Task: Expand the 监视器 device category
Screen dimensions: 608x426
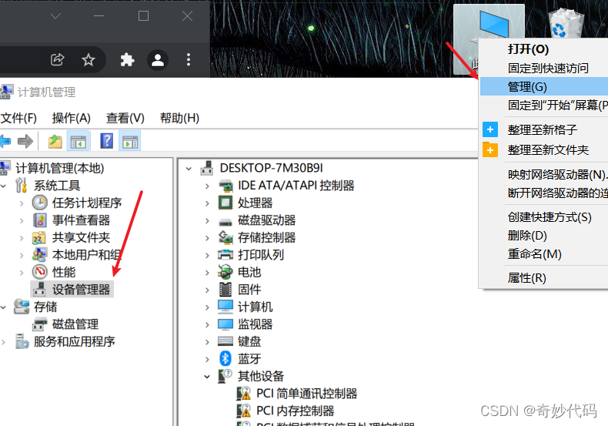Action: click(x=208, y=325)
